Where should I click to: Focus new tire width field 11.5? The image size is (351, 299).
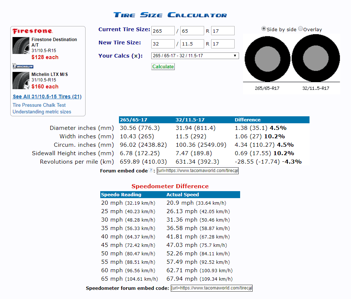pos(192,44)
